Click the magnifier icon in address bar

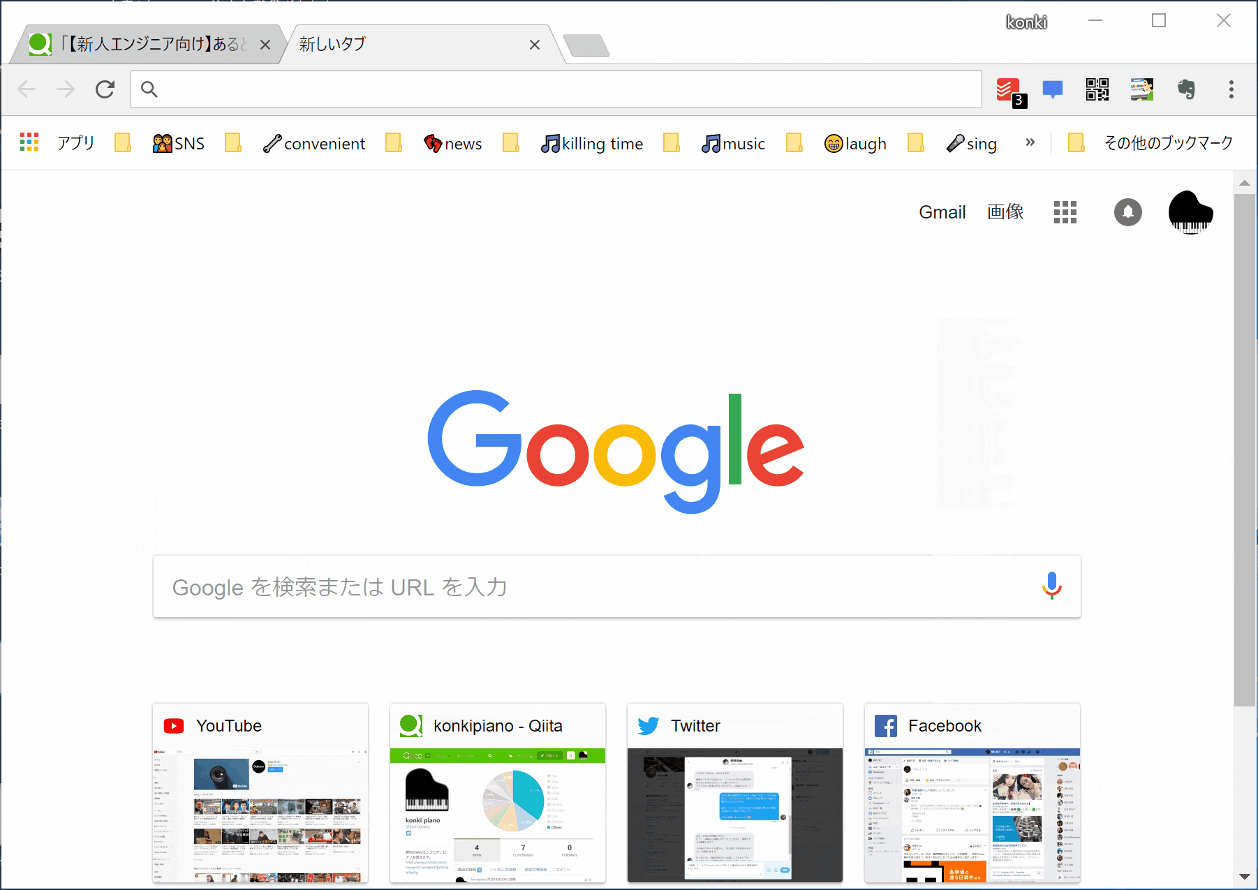149,89
